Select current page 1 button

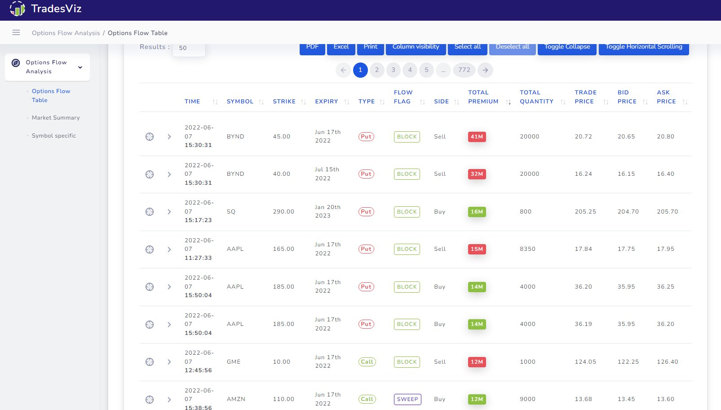click(x=360, y=70)
